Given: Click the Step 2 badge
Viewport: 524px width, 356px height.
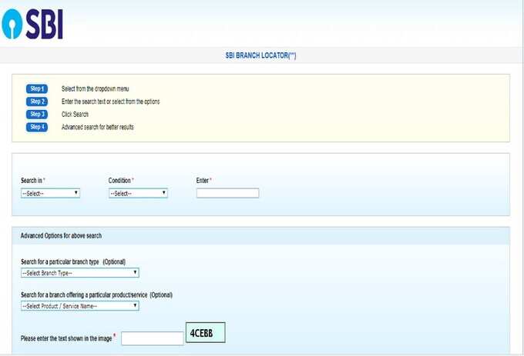Looking at the screenshot, I should (x=37, y=101).
